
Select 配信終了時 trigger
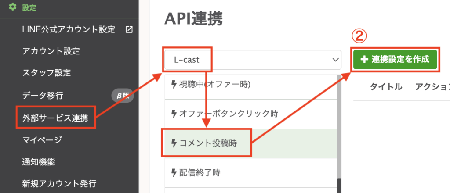251,173
